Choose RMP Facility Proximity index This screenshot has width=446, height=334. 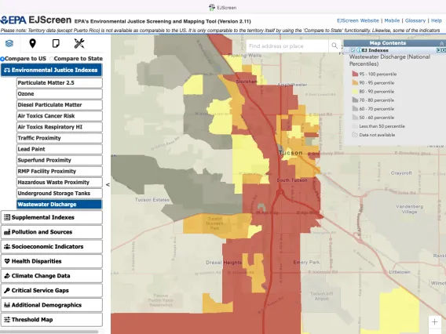pyautogui.click(x=60, y=171)
